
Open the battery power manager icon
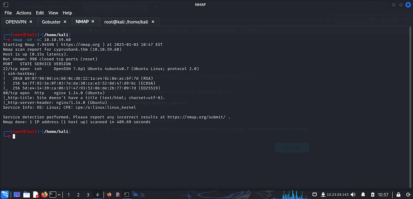pyautogui.click(x=373, y=194)
